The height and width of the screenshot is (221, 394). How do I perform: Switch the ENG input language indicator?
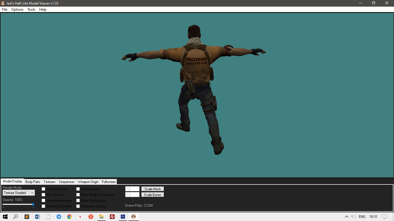[x=362, y=217]
